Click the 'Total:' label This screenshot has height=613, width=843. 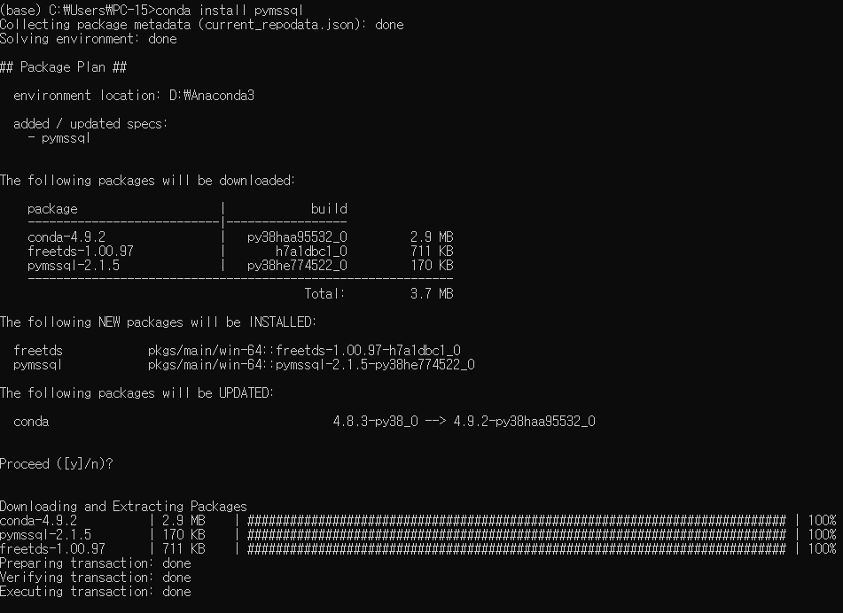point(324,294)
